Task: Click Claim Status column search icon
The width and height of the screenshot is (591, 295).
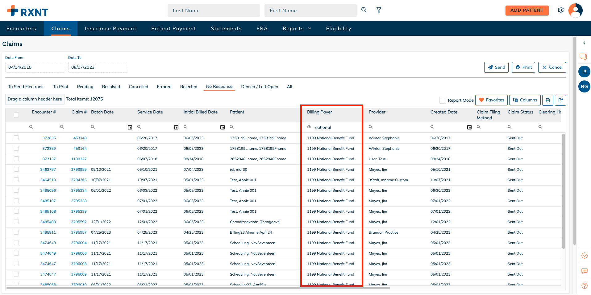Action: coord(510,127)
